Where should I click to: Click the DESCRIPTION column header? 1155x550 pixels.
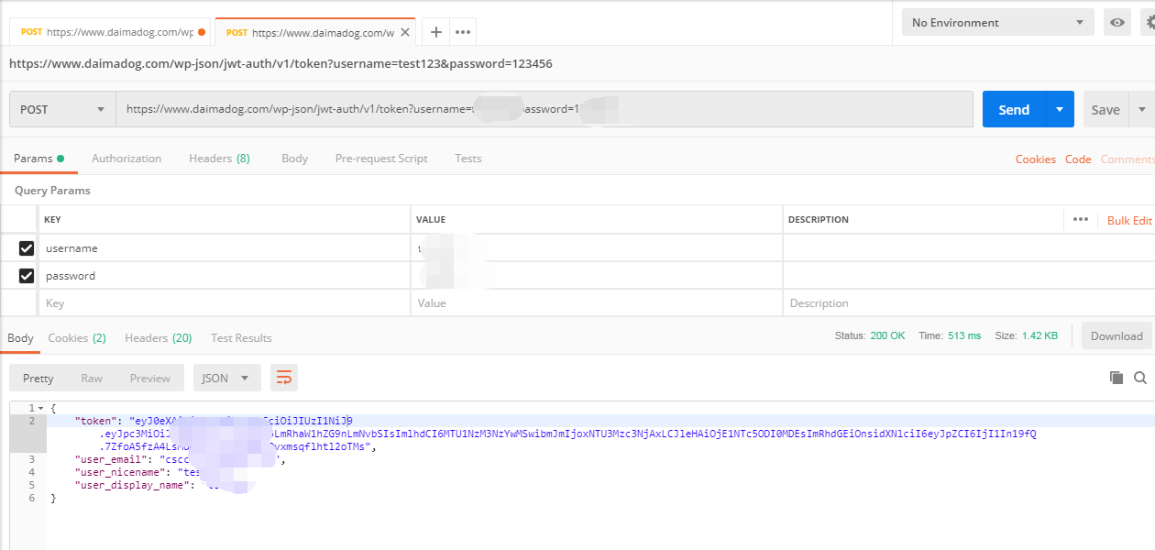[x=819, y=220]
